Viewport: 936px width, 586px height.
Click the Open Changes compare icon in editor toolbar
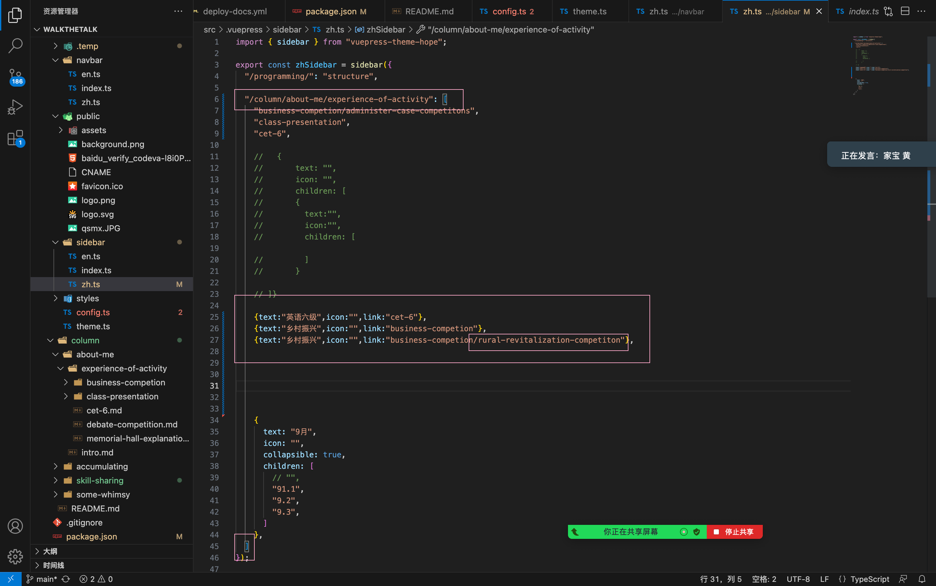pos(888,11)
